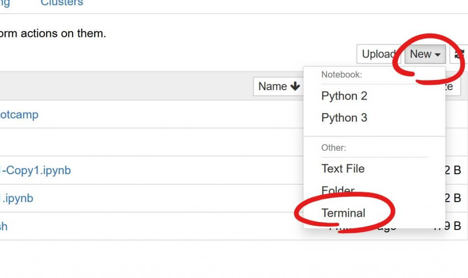The height and width of the screenshot is (278, 468).
Task: Open the New dropdown menu
Action: coord(425,54)
